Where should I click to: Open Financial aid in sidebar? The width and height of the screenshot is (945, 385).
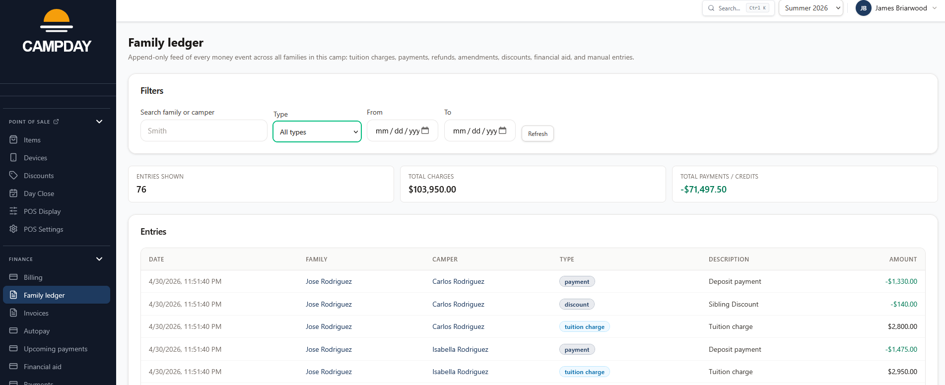coord(57,367)
